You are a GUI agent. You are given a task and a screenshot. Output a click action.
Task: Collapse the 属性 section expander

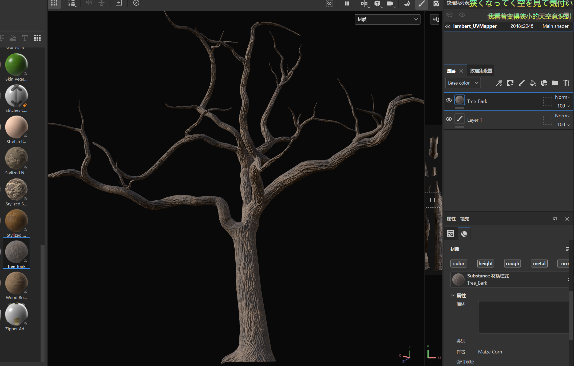click(453, 296)
